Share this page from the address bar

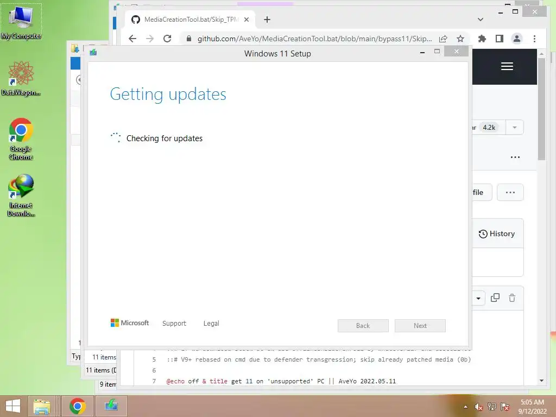click(443, 39)
